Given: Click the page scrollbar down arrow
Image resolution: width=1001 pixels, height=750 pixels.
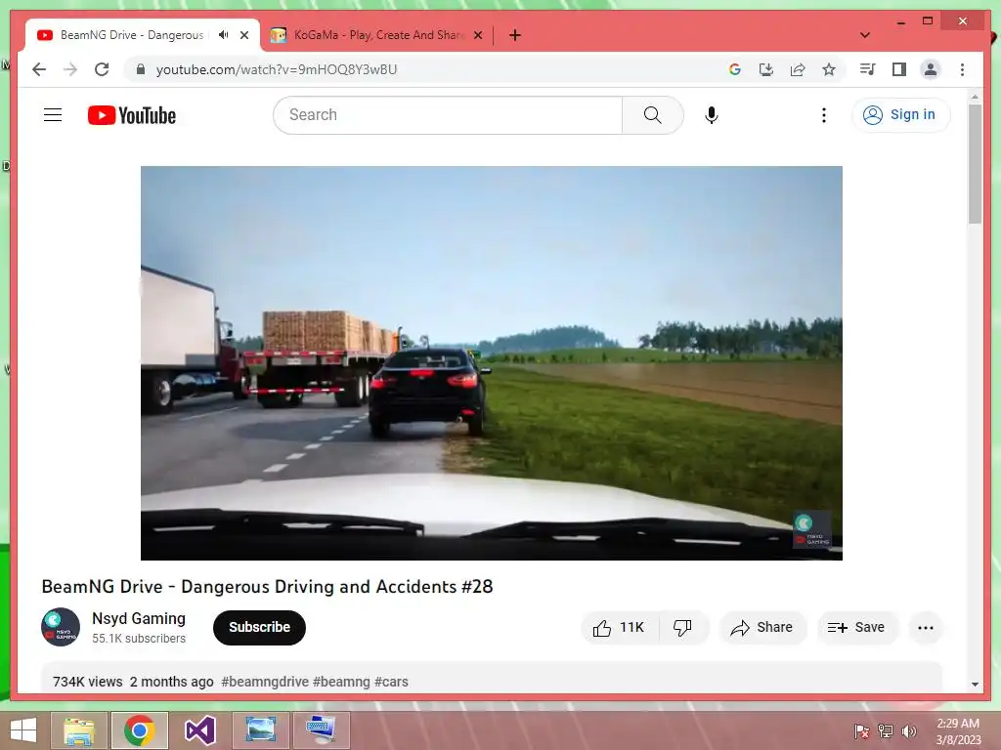Looking at the screenshot, I should tap(975, 685).
